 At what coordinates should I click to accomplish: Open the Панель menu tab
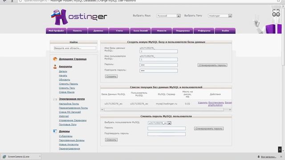tap(77, 31)
